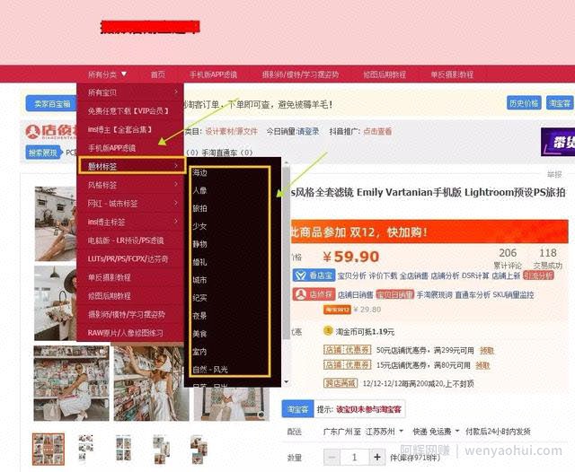Open the 快递 免运费 shipping dropdown
This screenshot has height=472, width=575.
point(436,432)
